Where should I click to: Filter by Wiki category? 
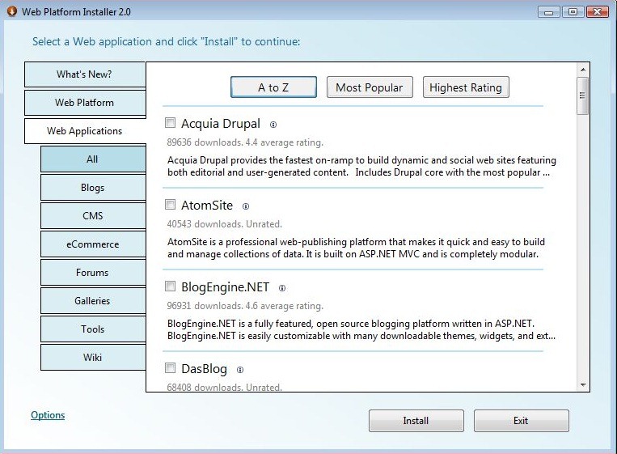(93, 358)
